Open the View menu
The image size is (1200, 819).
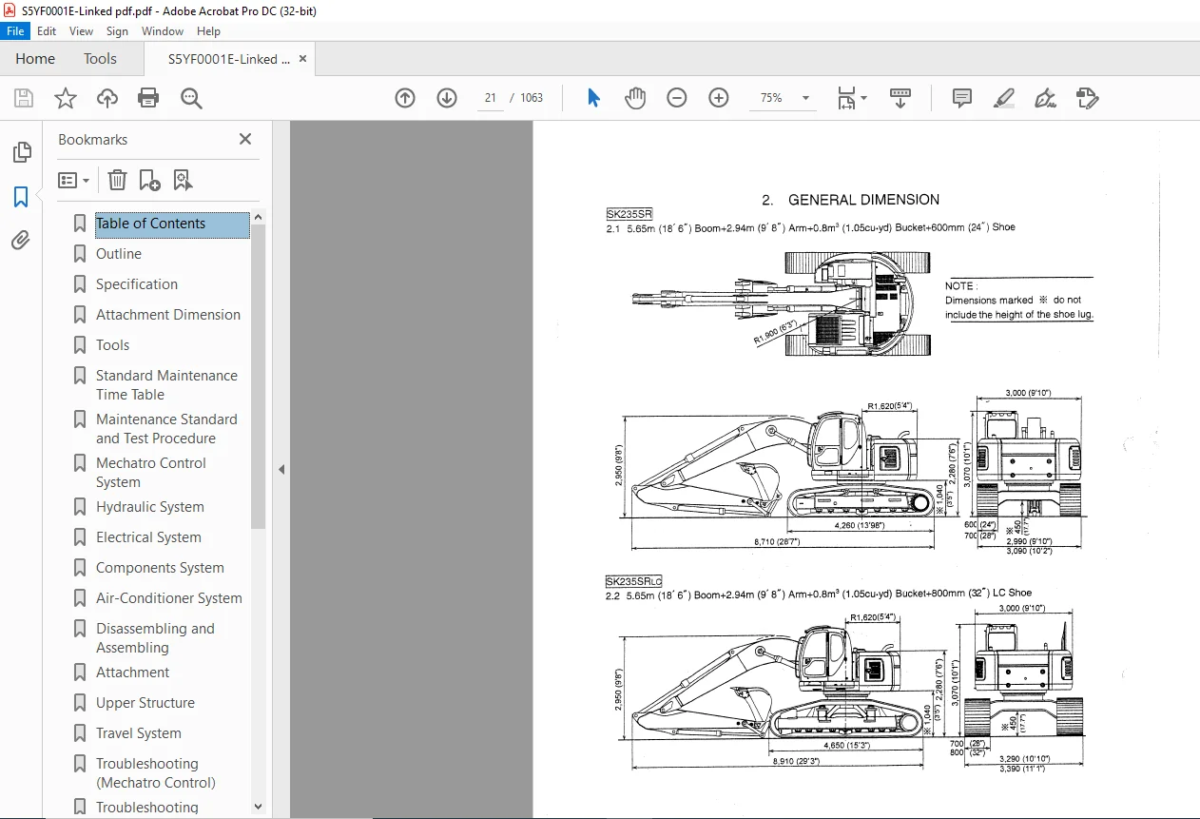click(x=82, y=31)
